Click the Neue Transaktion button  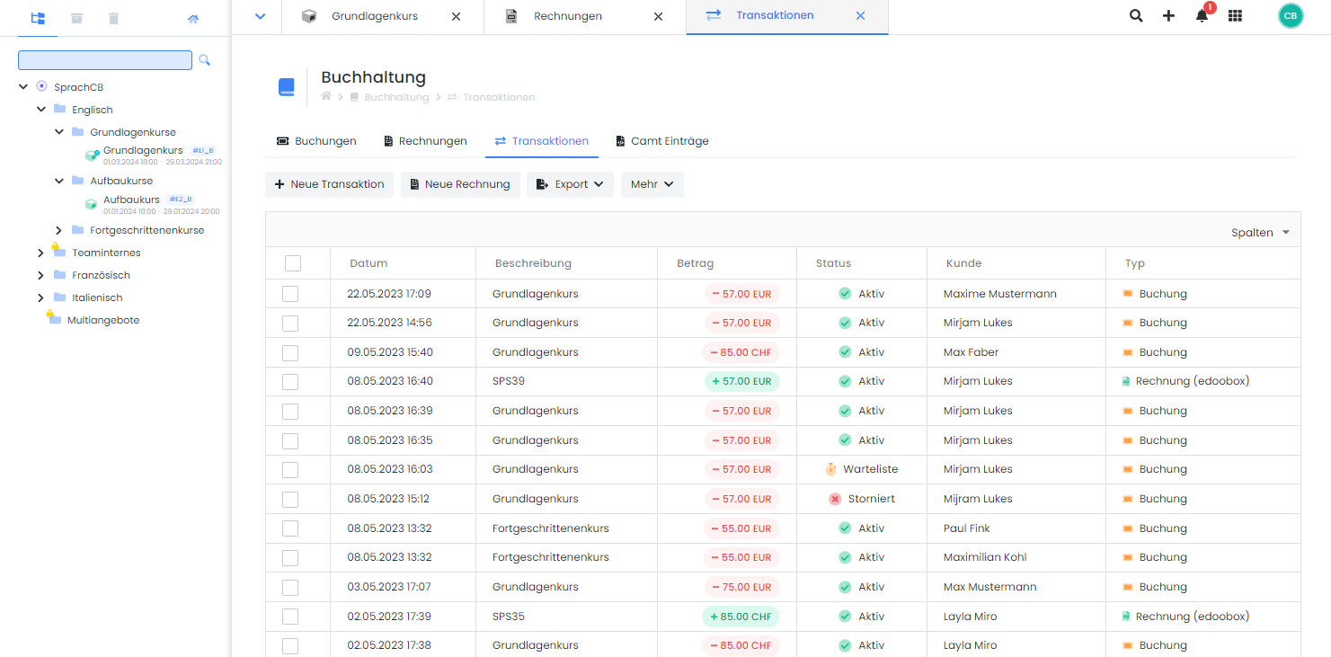pyautogui.click(x=329, y=184)
